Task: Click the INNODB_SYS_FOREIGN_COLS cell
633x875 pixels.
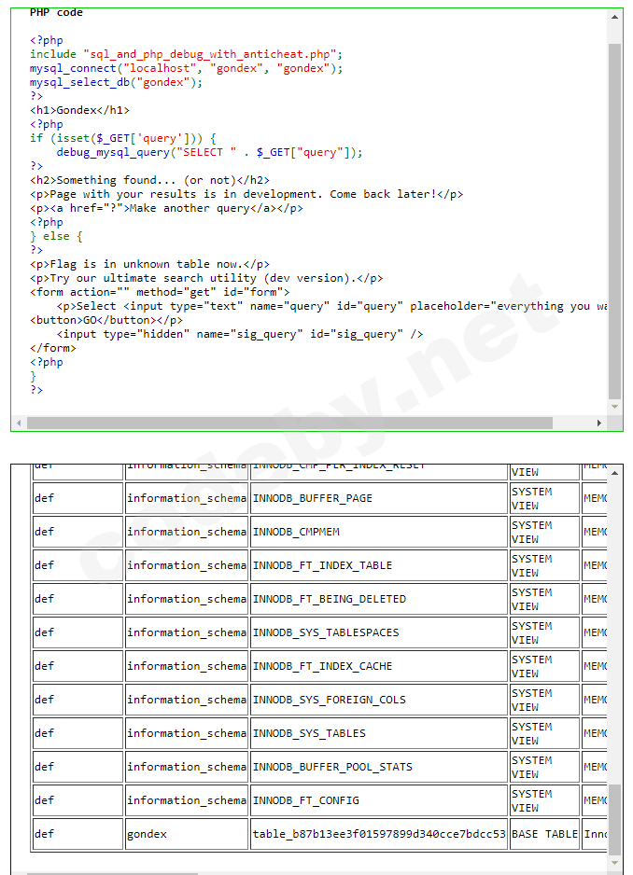Action: (x=379, y=700)
